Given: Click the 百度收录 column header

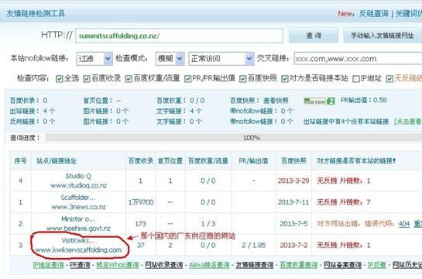Looking at the screenshot, I should click(x=140, y=161).
